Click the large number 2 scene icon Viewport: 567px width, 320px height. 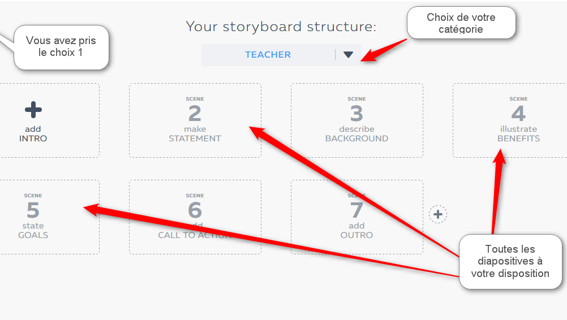click(x=195, y=114)
